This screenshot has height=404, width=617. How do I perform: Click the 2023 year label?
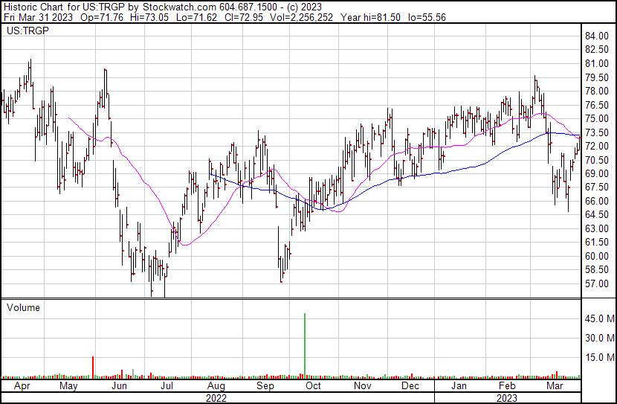[x=507, y=398]
